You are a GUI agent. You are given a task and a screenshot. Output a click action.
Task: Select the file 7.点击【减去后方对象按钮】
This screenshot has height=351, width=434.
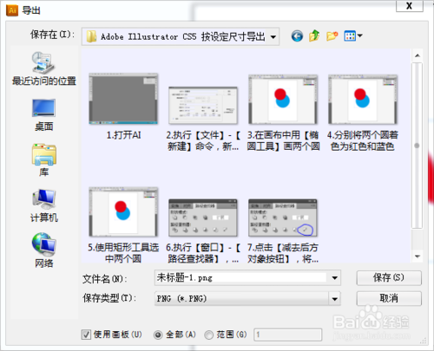(x=283, y=231)
